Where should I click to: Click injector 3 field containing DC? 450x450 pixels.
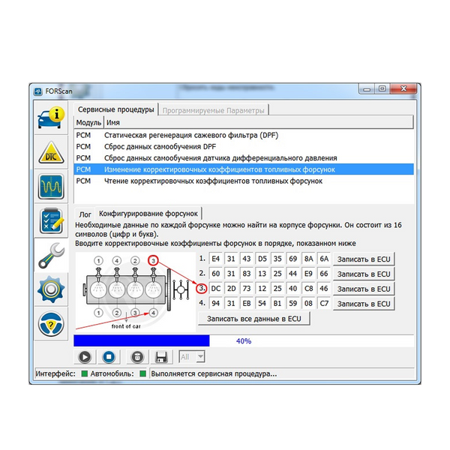coord(216,289)
